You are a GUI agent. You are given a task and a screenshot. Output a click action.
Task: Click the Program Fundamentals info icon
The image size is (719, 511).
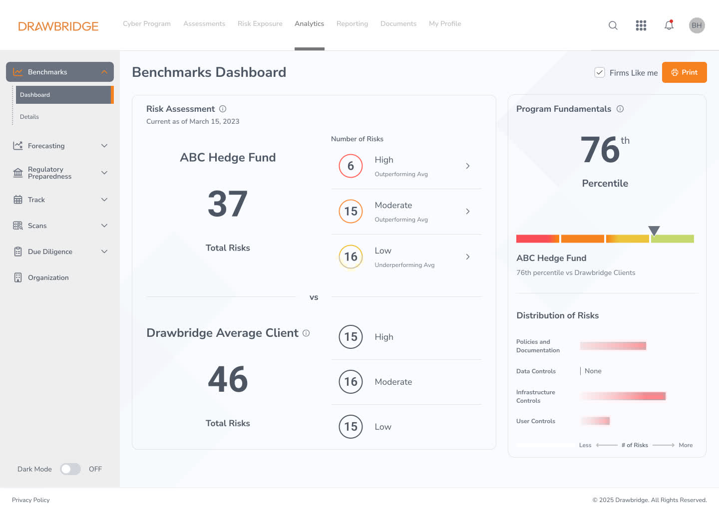[620, 109]
